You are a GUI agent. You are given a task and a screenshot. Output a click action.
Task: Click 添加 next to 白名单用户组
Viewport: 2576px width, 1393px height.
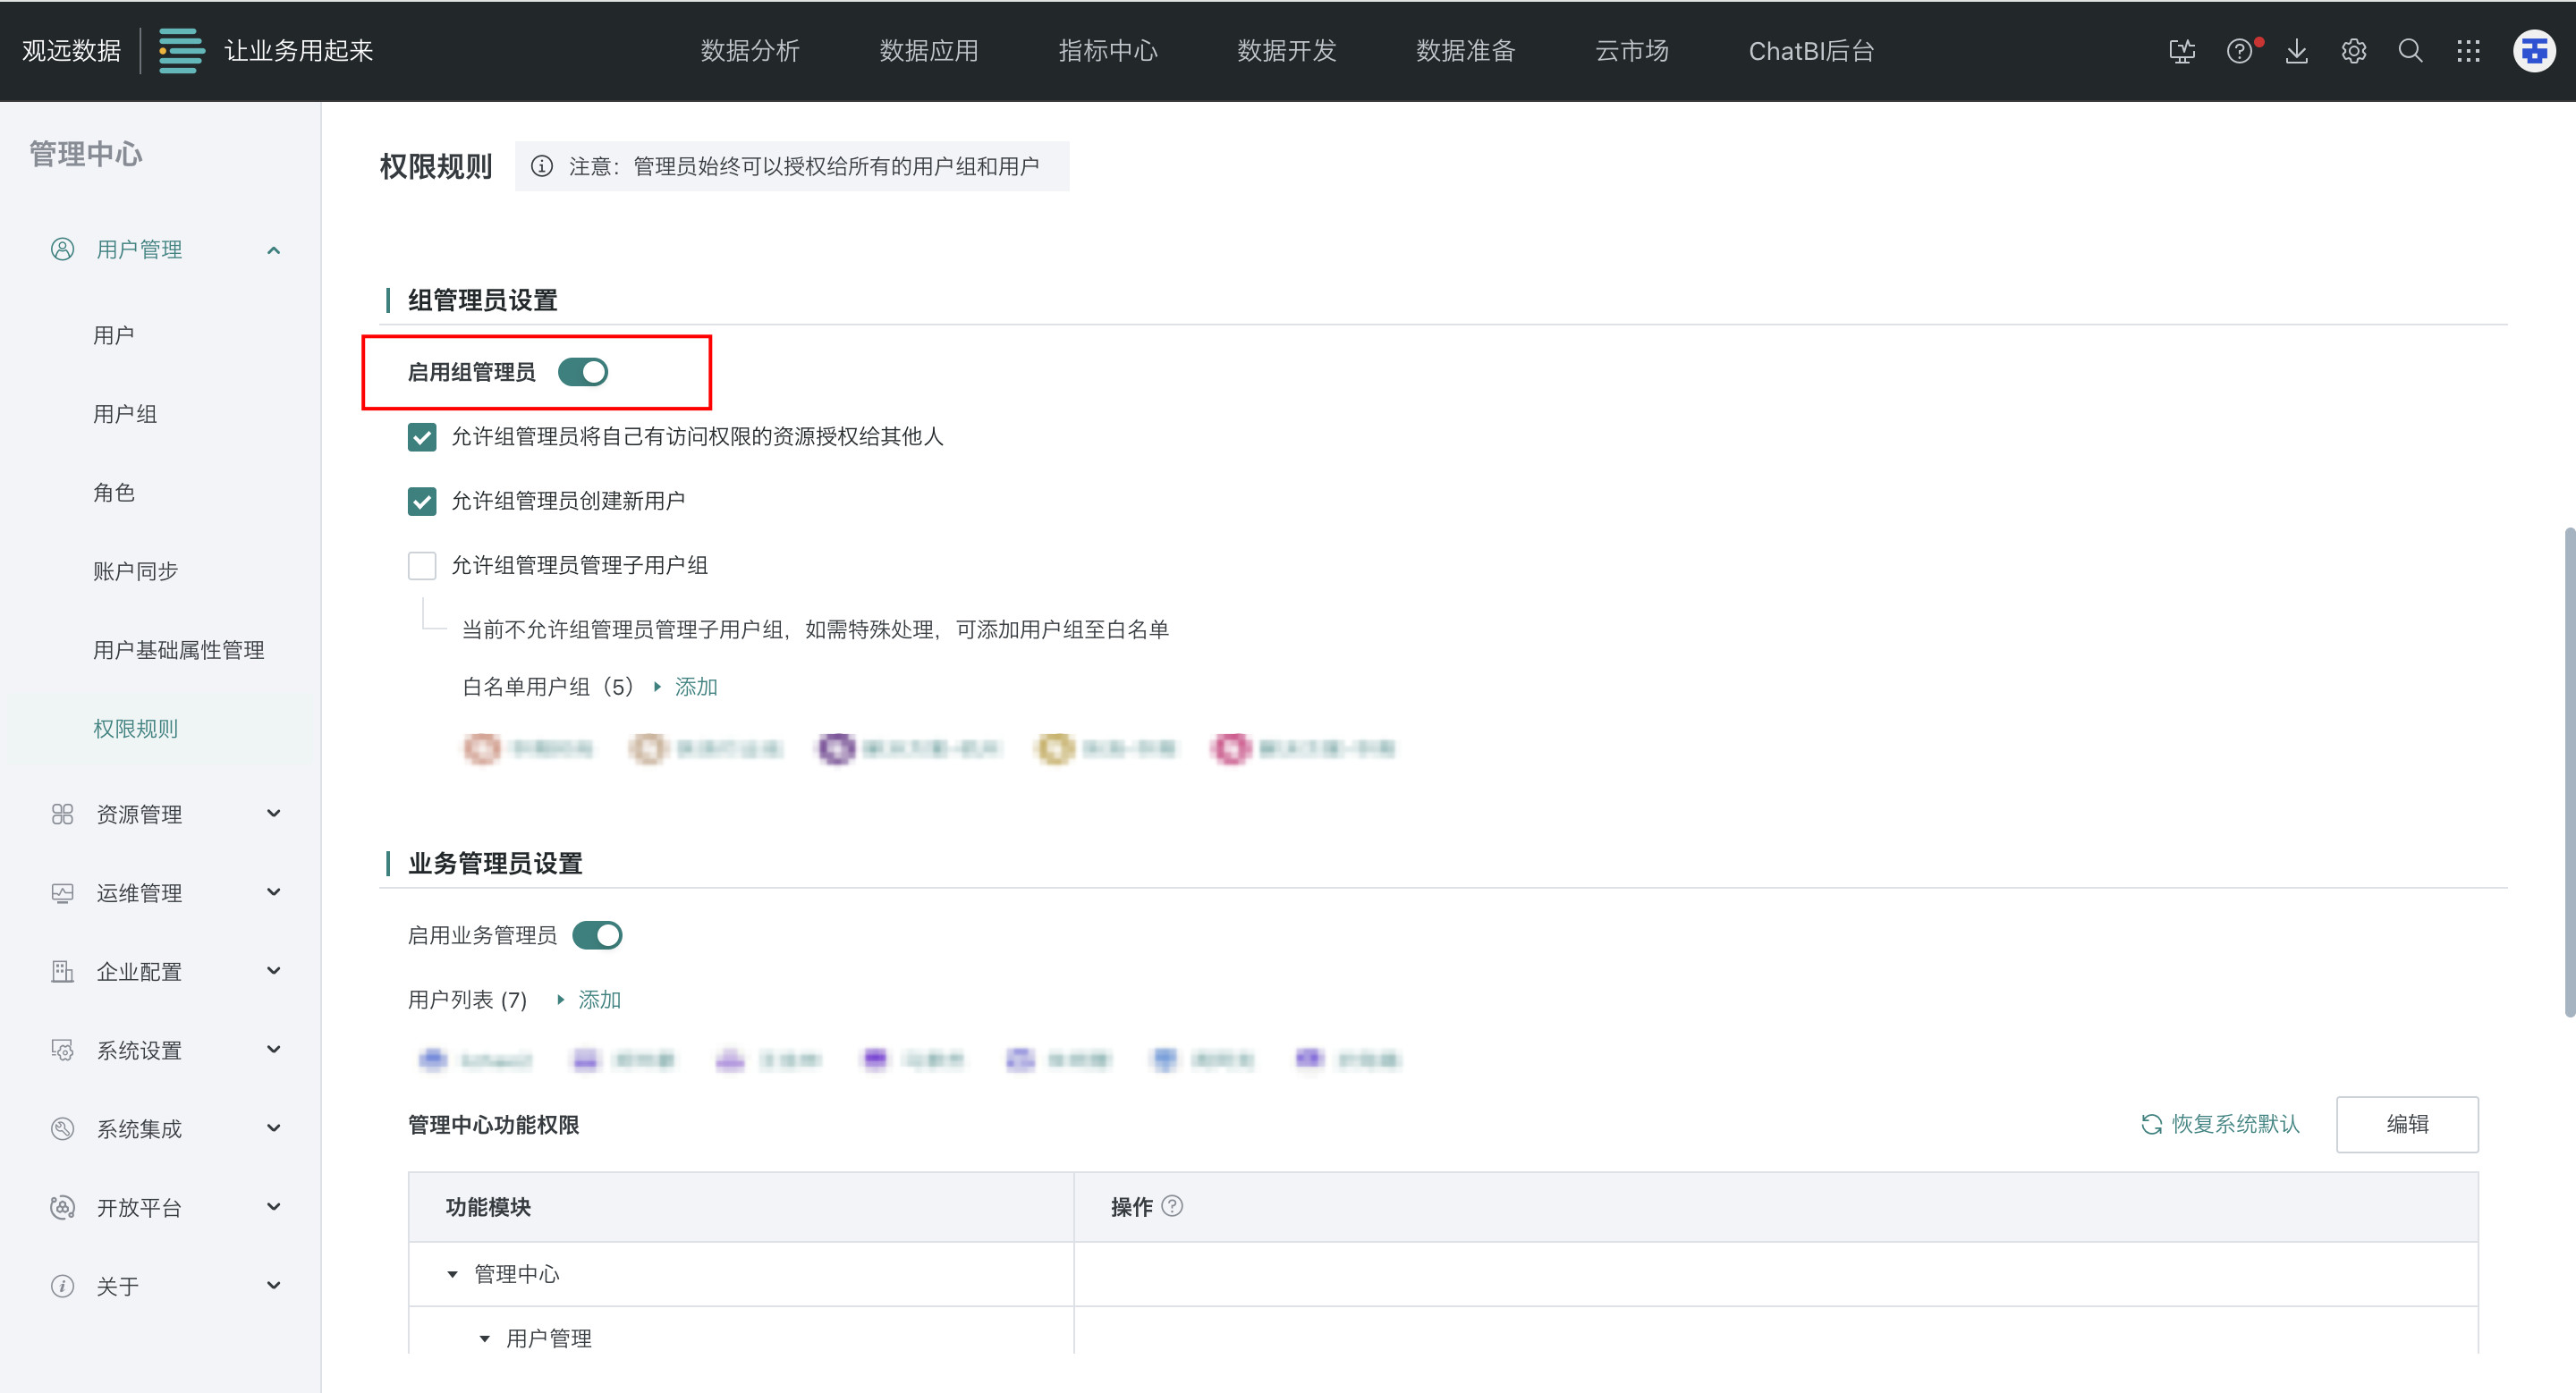point(696,687)
